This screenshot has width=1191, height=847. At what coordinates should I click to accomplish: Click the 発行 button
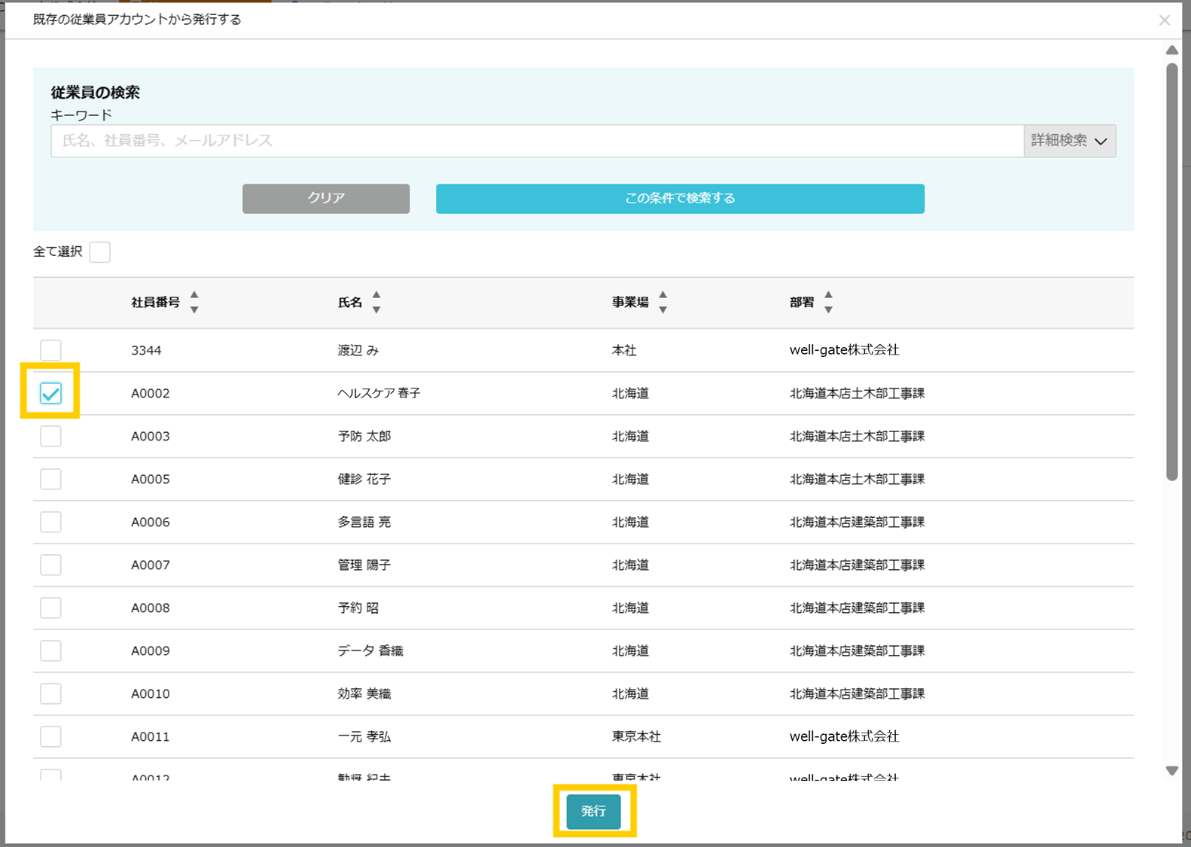click(593, 811)
